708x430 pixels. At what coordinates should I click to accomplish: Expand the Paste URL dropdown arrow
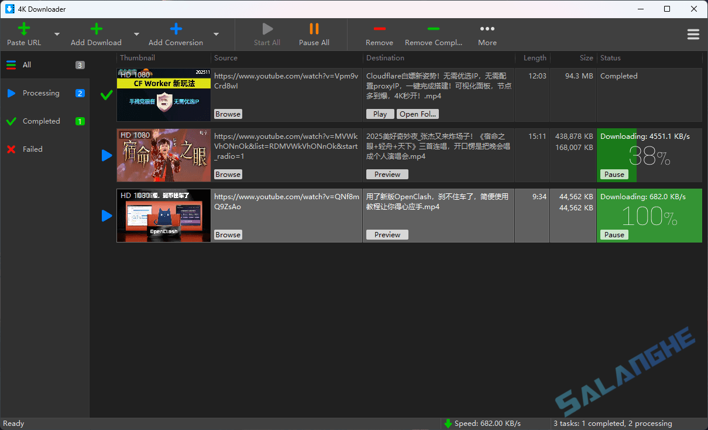click(x=57, y=34)
